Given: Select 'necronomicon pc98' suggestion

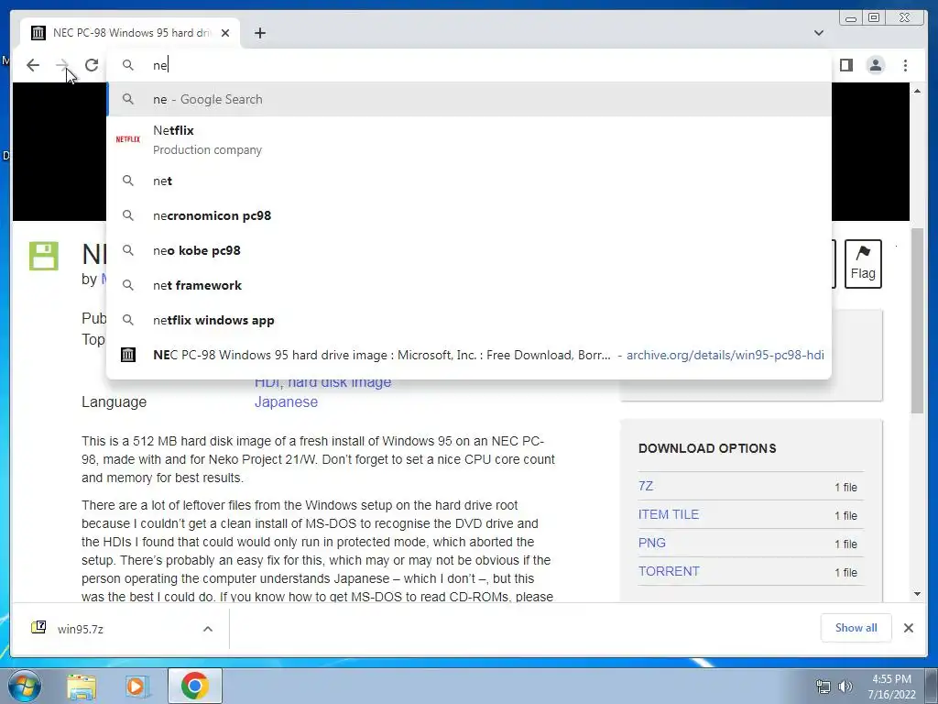Looking at the screenshot, I should click(x=468, y=215).
